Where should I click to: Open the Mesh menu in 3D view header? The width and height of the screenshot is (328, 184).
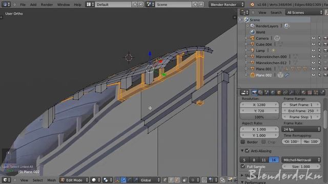click(x=51, y=180)
